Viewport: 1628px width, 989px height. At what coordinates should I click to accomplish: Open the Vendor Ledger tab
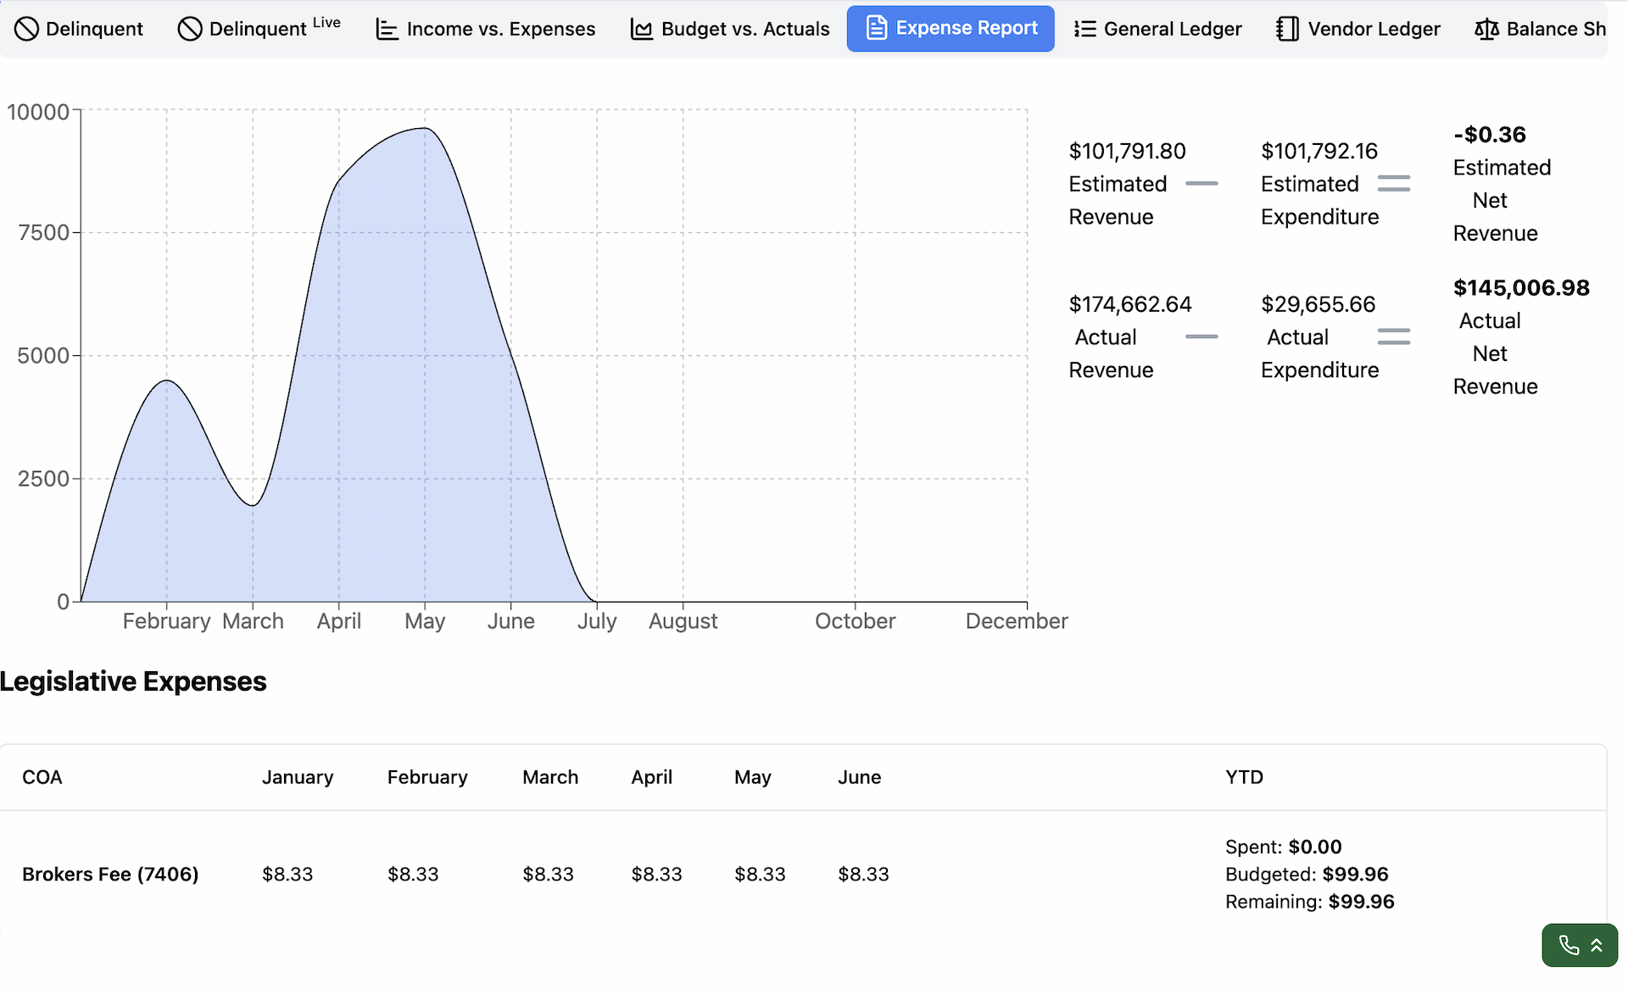click(x=1358, y=29)
